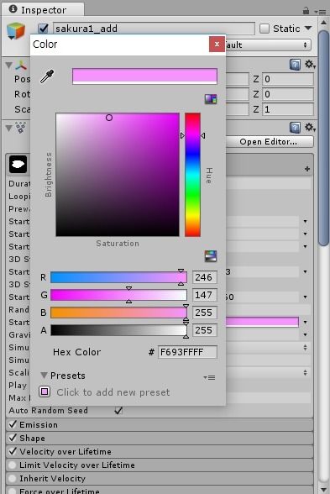The height and width of the screenshot is (494, 330).
Task: Click the Transform component icon
Action: point(22,66)
